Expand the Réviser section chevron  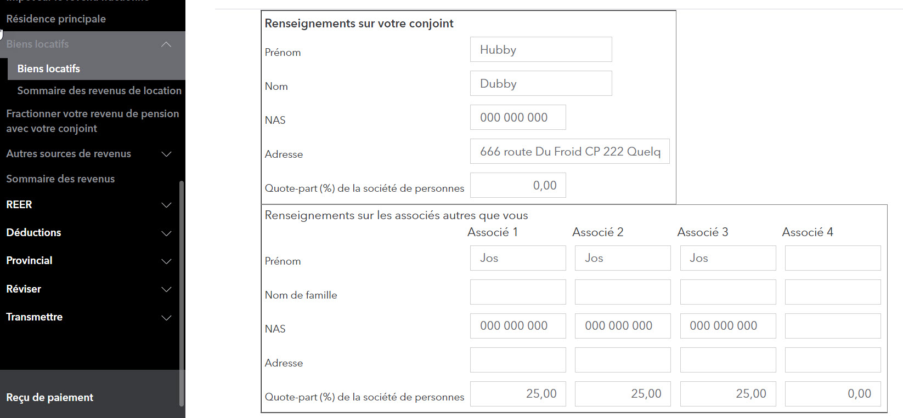tap(166, 289)
